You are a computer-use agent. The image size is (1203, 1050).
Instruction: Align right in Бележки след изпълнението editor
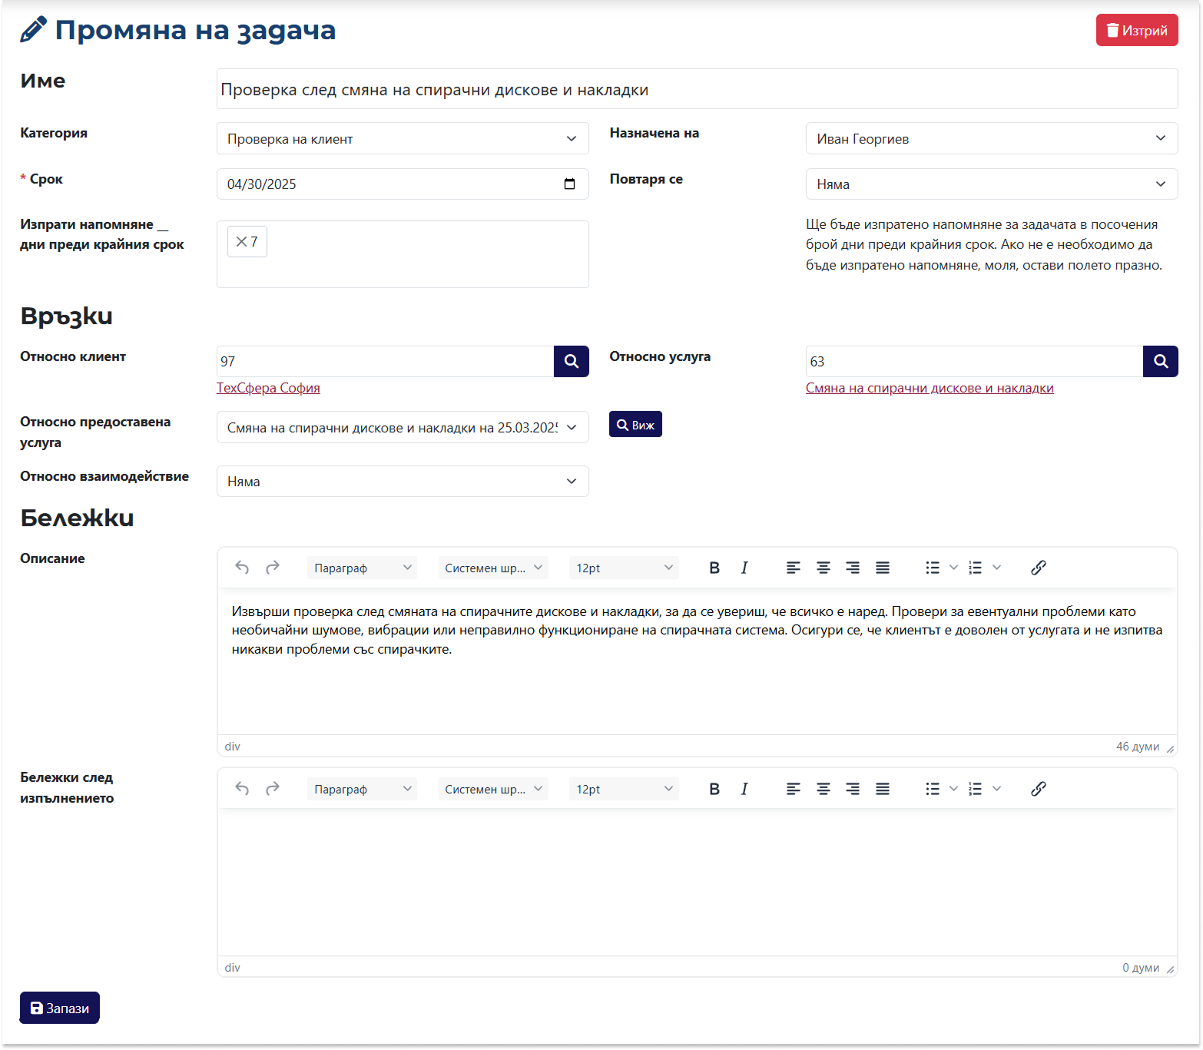[853, 789]
